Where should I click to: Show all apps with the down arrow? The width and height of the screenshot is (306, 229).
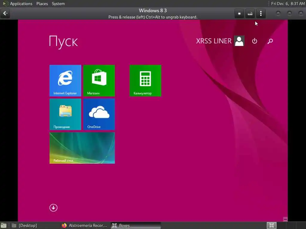pyautogui.click(x=53, y=208)
